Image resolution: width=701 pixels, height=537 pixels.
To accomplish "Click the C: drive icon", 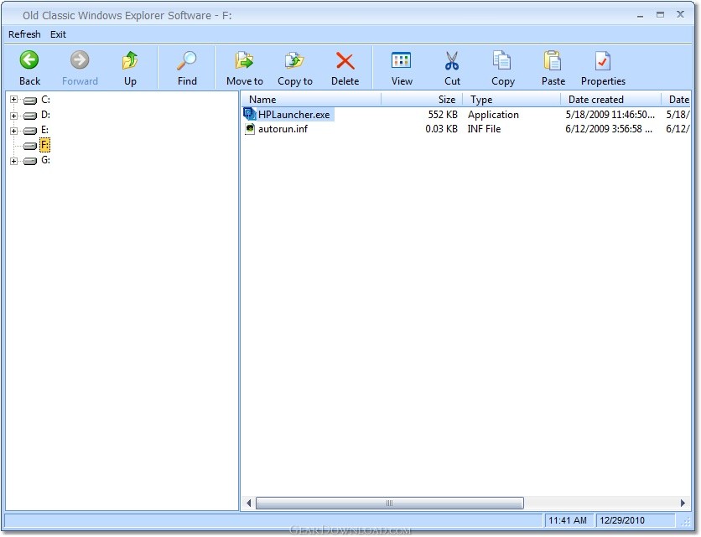I will point(30,100).
